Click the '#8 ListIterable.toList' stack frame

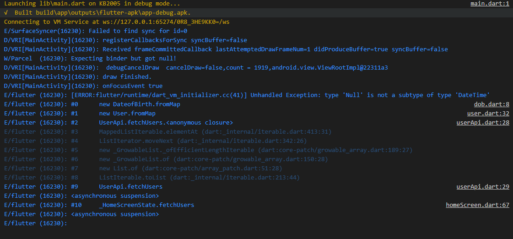[x=152, y=178]
